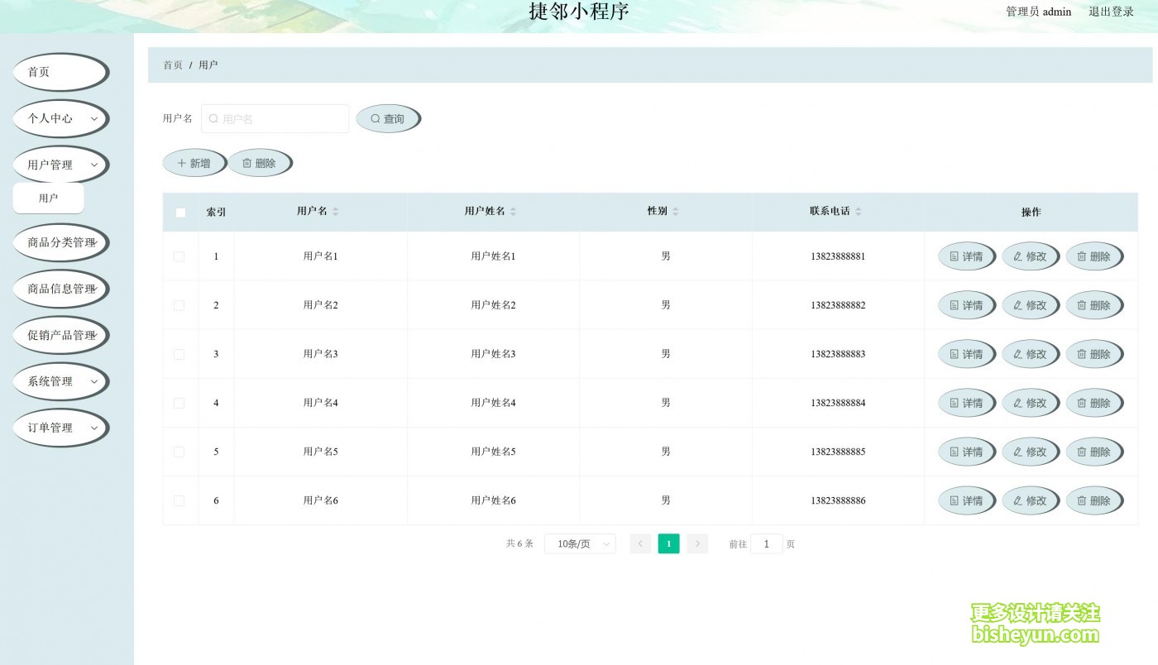Check the row 2 checkbox for 用户名2
This screenshot has width=1158, height=665.
click(179, 305)
